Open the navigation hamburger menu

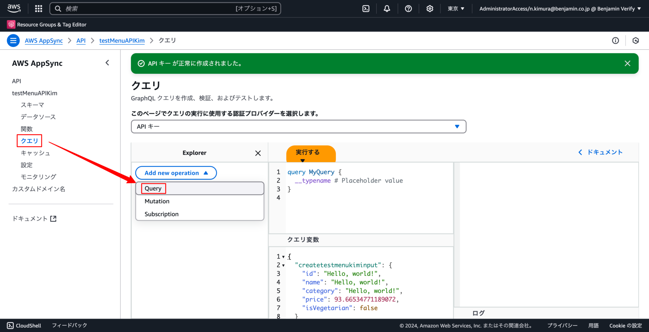pos(13,41)
